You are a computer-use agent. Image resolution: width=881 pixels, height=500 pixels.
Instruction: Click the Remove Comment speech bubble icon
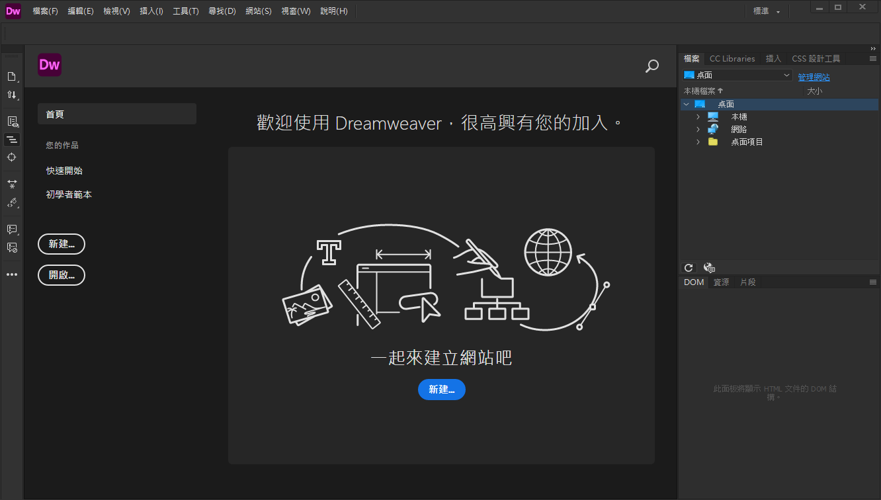click(x=12, y=247)
